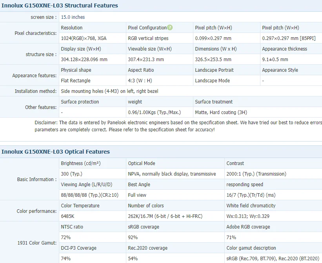The width and height of the screenshot is (322, 263).
Task: Click the 'Dimensions (W x H)' header cell
Action: [216, 49]
